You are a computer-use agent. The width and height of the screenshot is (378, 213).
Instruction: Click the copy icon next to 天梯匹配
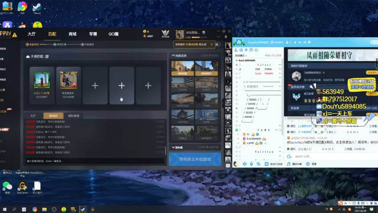click(x=47, y=56)
